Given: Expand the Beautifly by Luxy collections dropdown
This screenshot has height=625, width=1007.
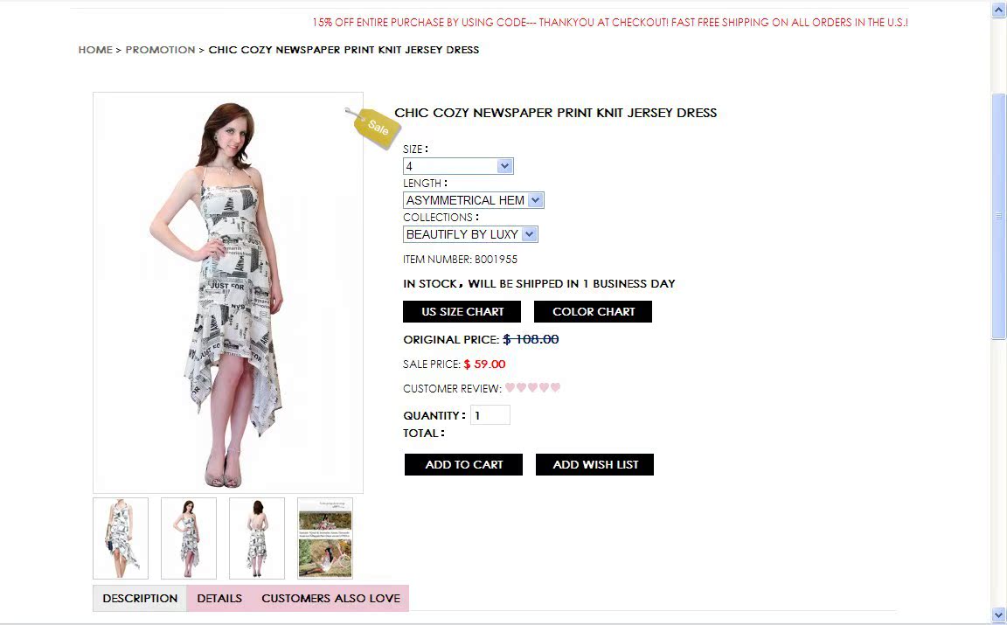Looking at the screenshot, I should tap(470, 233).
